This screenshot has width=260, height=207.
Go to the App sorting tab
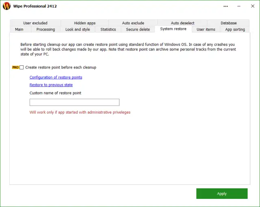pos(235,30)
